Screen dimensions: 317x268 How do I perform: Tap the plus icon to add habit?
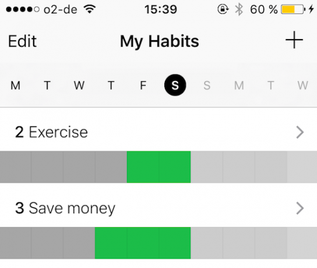[x=294, y=40]
